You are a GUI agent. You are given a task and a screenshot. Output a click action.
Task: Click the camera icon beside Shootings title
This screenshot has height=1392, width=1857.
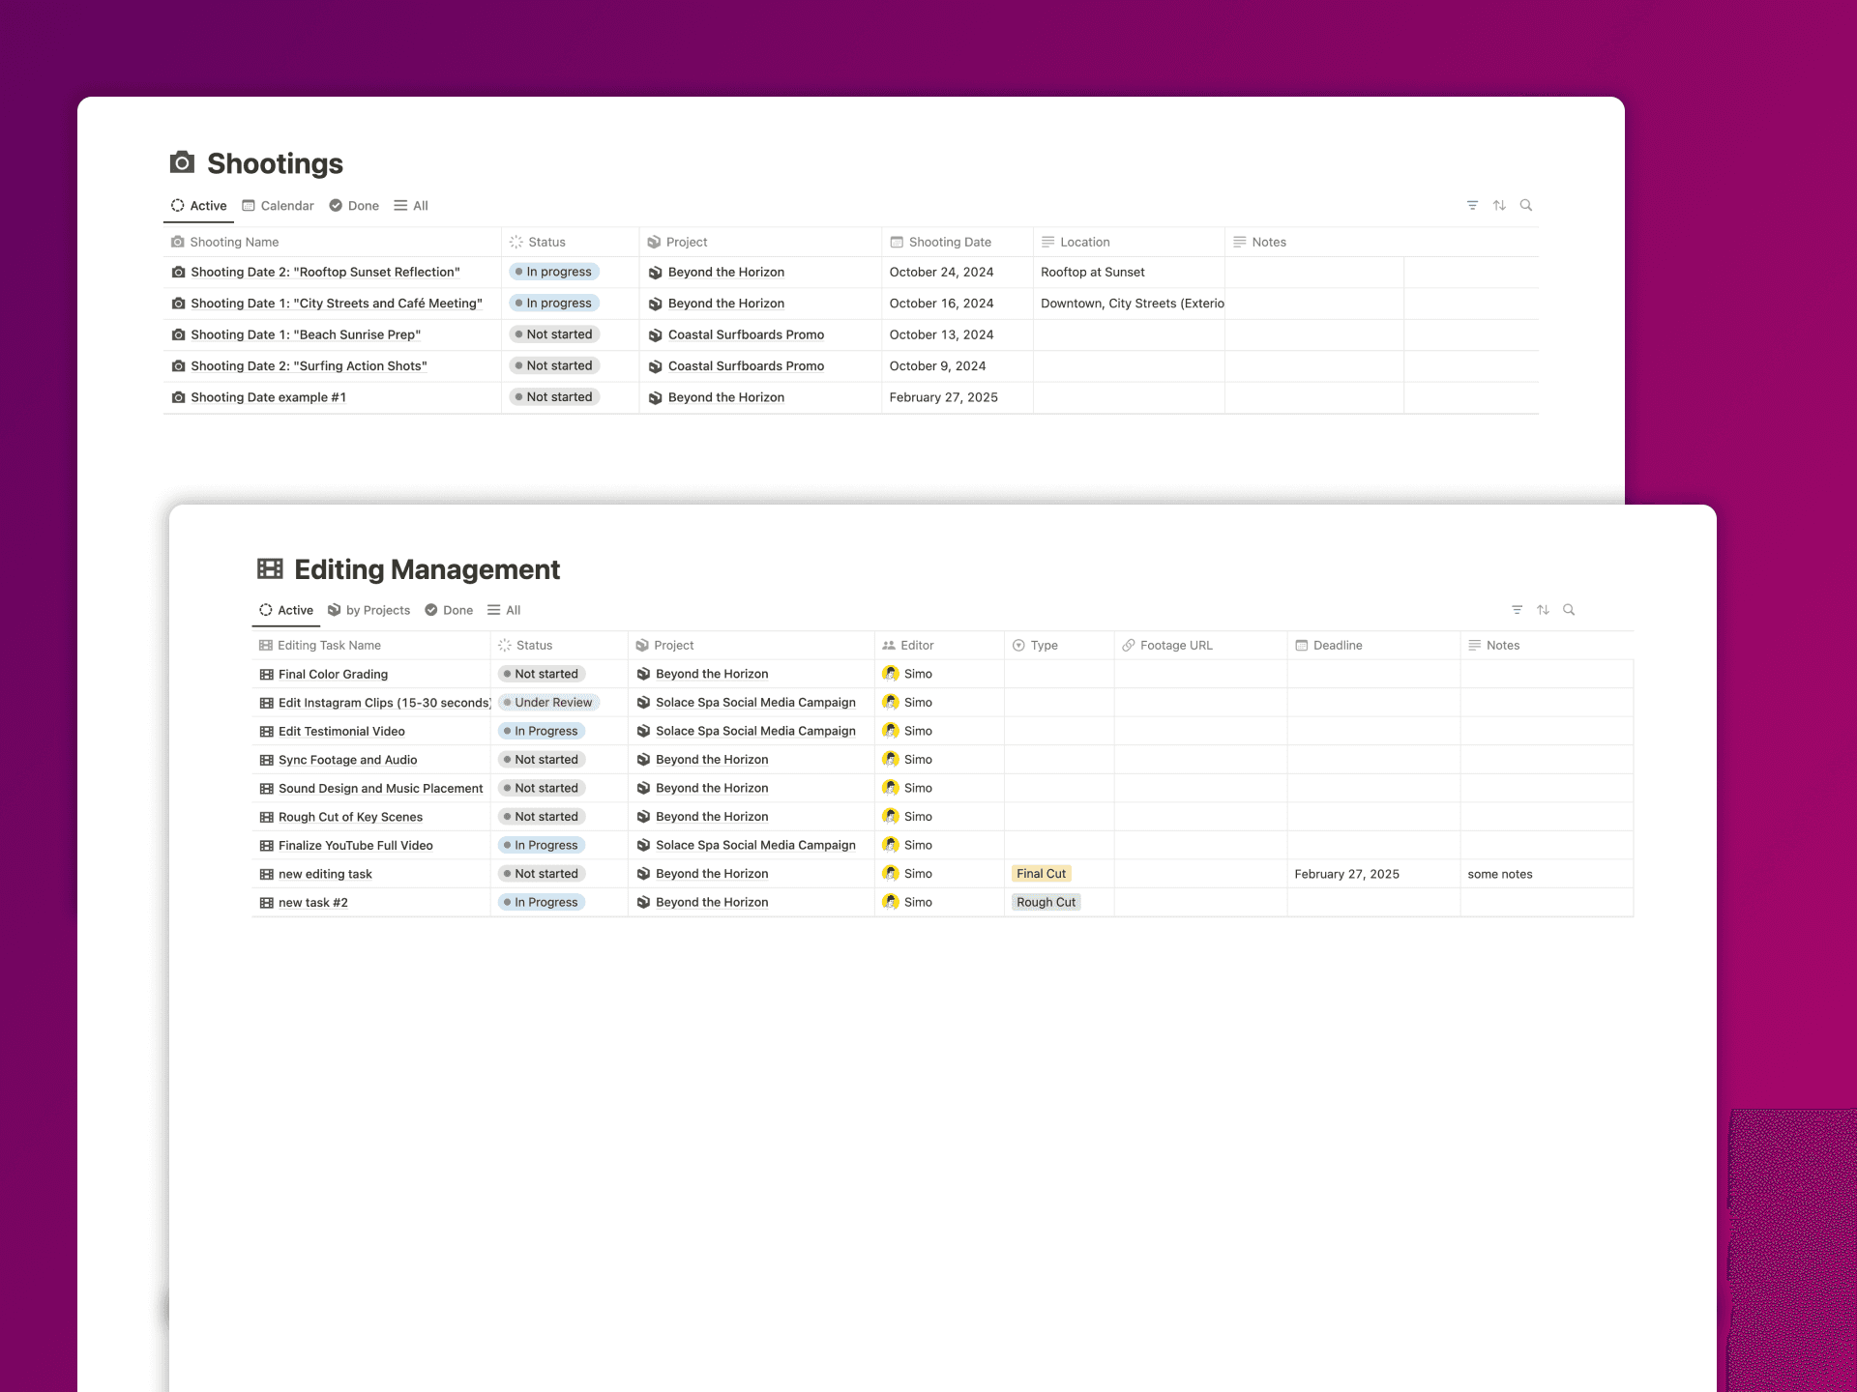[x=182, y=162]
